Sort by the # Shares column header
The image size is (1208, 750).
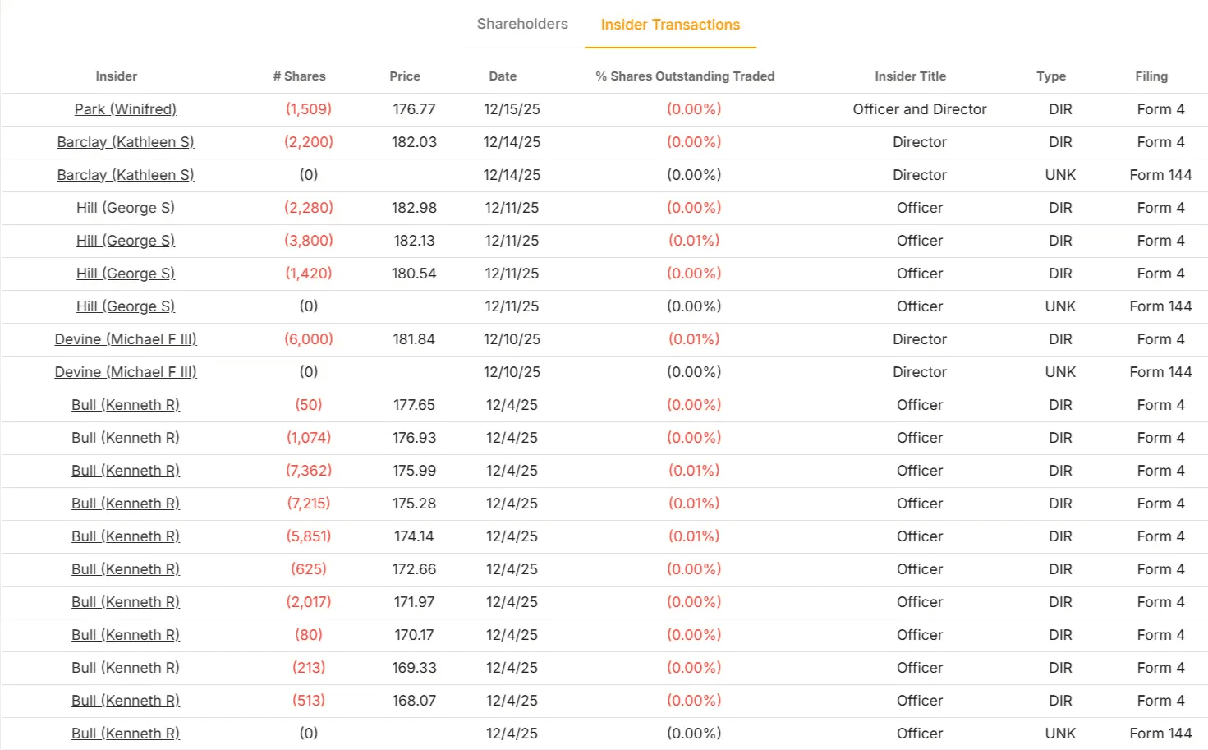click(299, 76)
